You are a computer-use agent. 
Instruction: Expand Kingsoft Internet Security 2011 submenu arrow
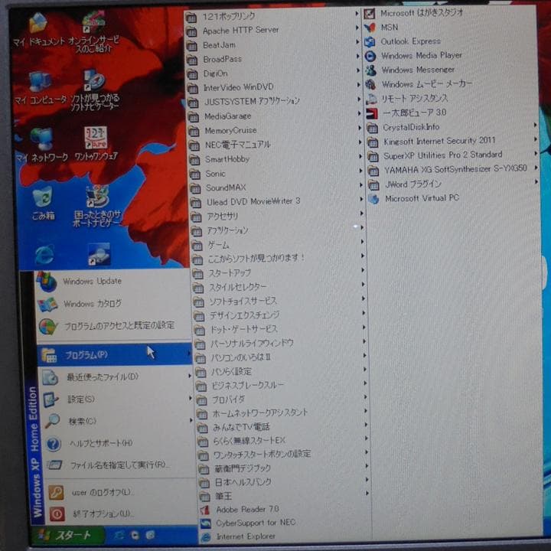pyautogui.click(x=536, y=139)
